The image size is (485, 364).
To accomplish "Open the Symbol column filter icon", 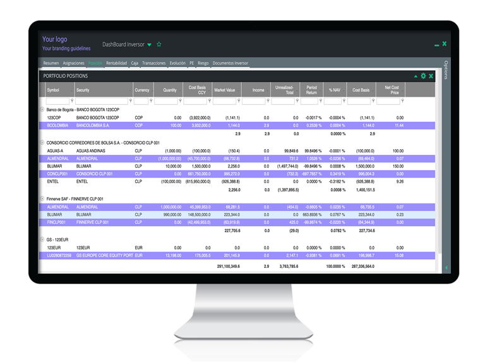I will tap(72, 100).
